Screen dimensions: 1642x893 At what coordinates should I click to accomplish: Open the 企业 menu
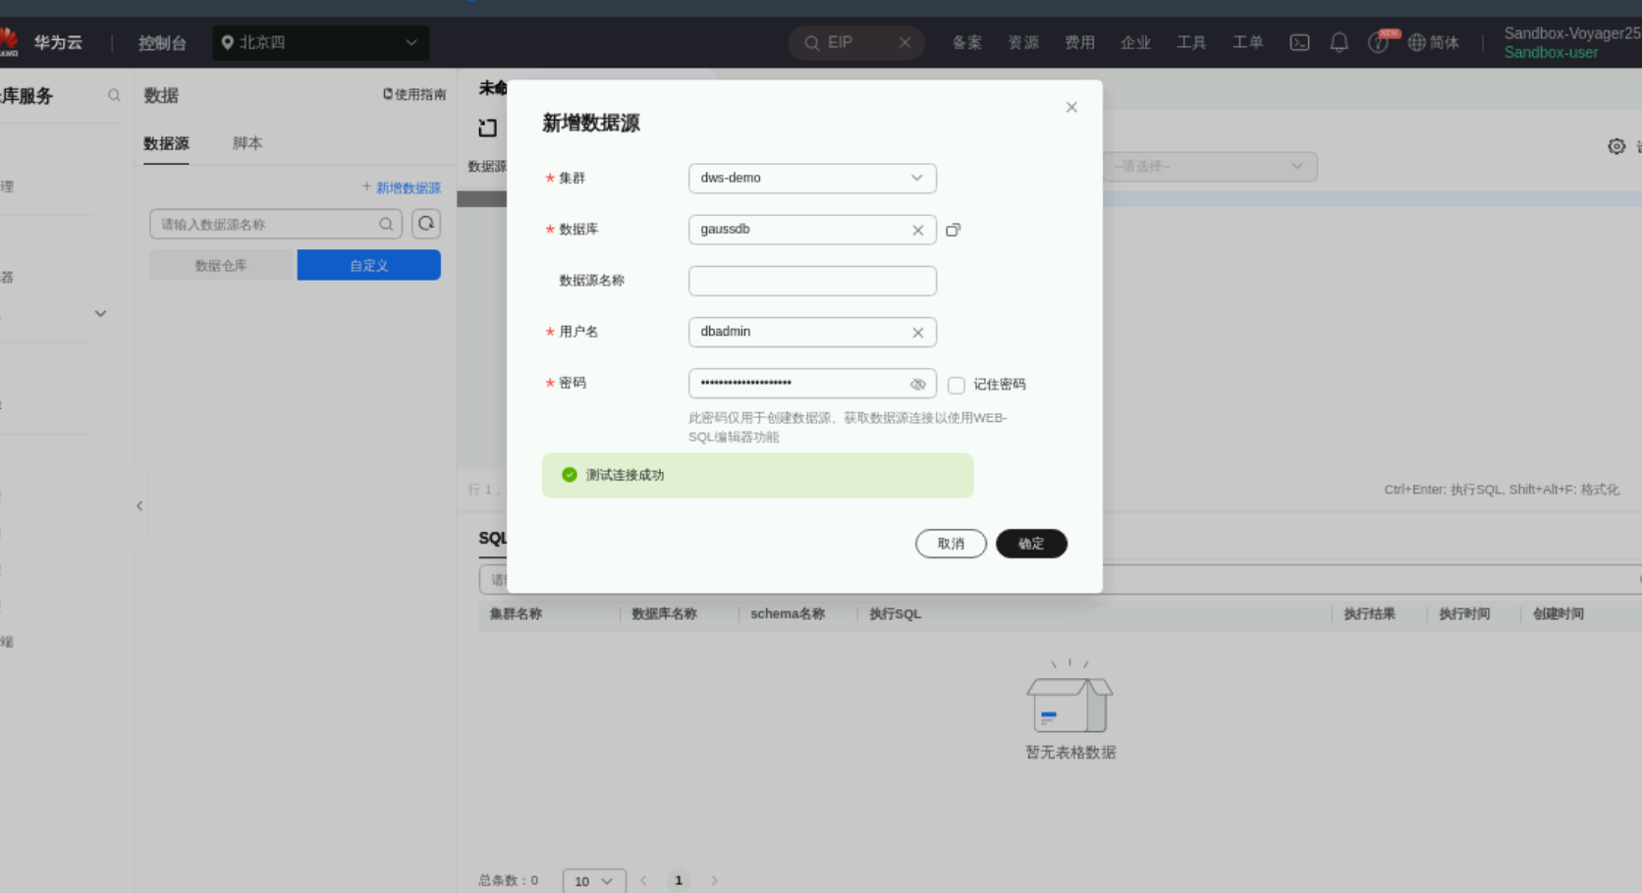(x=1135, y=43)
